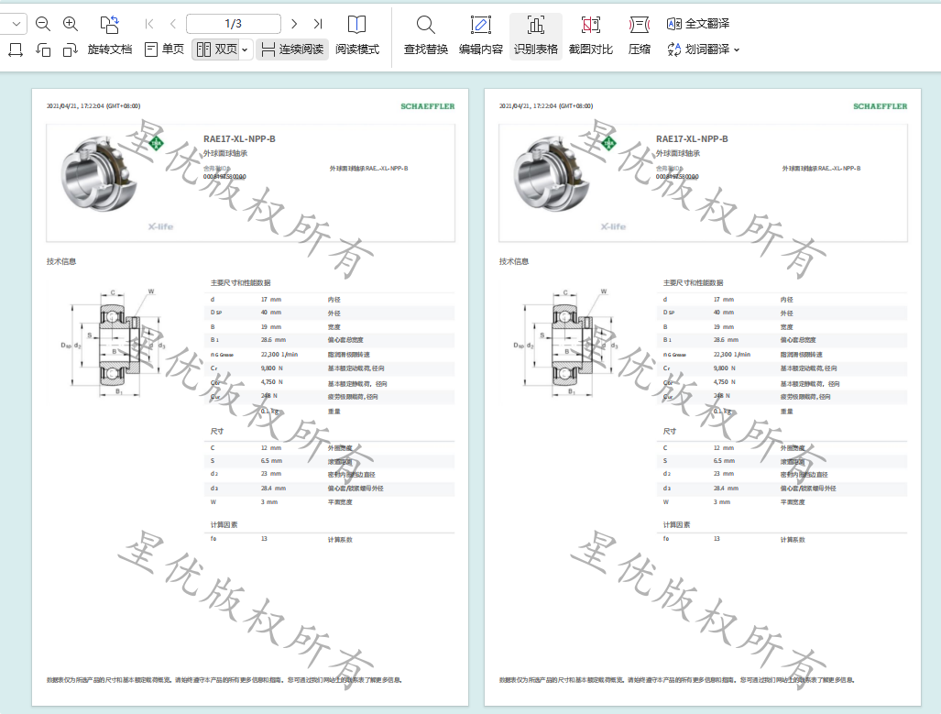
Task: Click the 旋转文档 label
Action: pyautogui.click(x=109, y=49)
